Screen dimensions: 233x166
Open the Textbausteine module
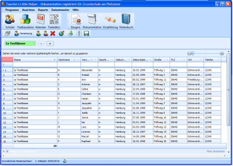pyautogui.click(x=25, y=21)
